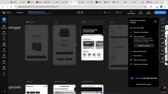Open the Share dialog
This screenshot has height=94, width=168.
[x=141, y=13]
